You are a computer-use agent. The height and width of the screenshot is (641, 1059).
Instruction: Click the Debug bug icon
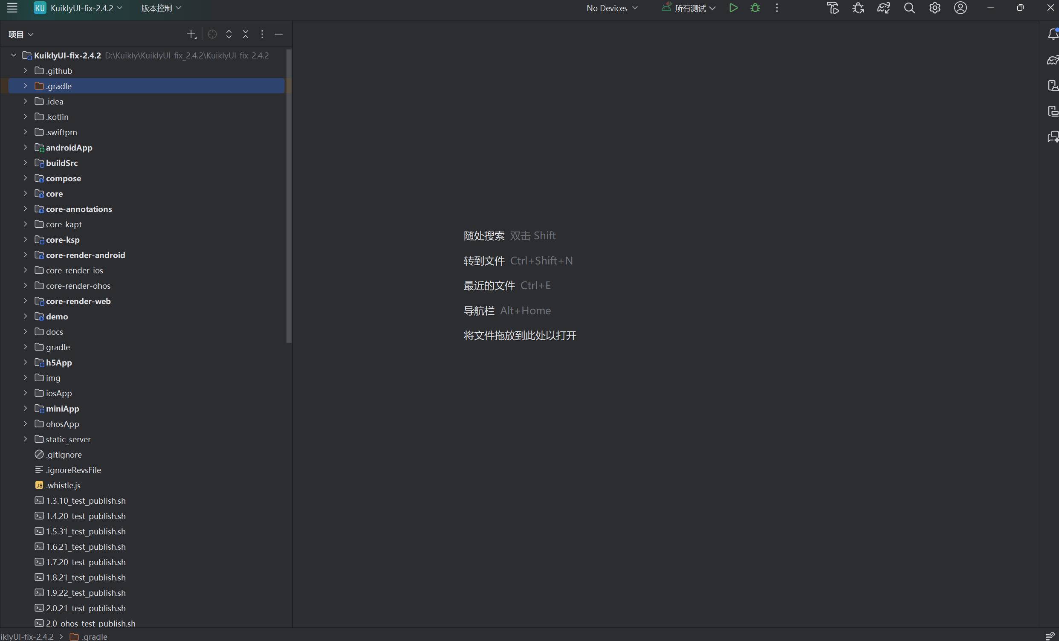[755, 8]
